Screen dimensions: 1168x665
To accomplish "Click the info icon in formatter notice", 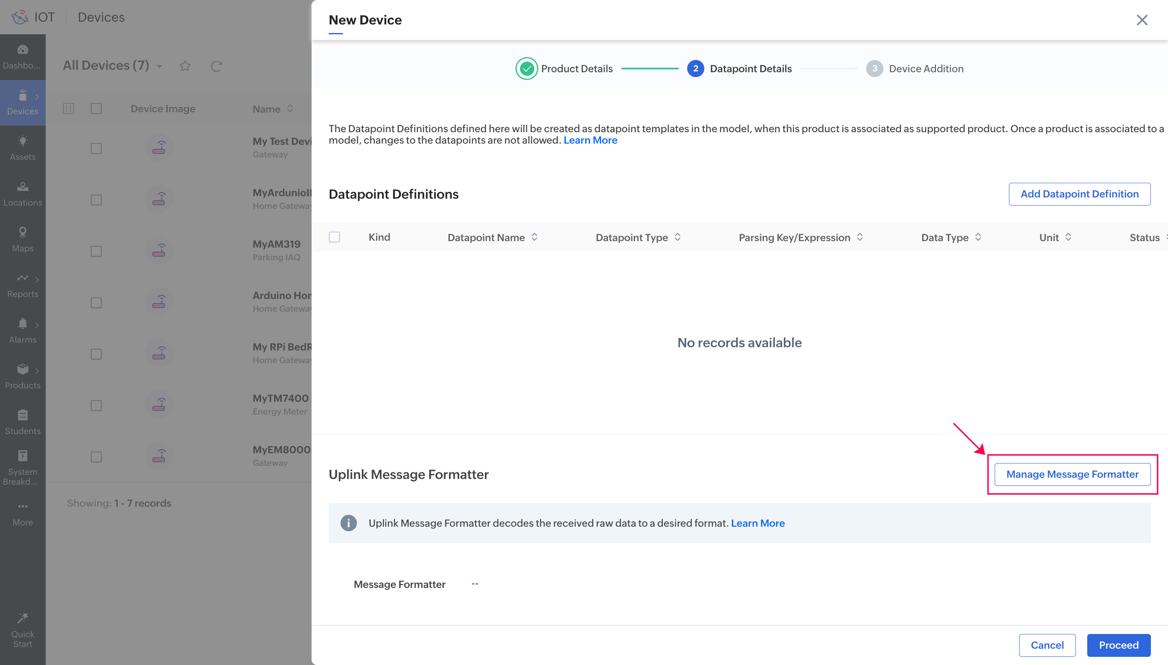I will (348, 523).
